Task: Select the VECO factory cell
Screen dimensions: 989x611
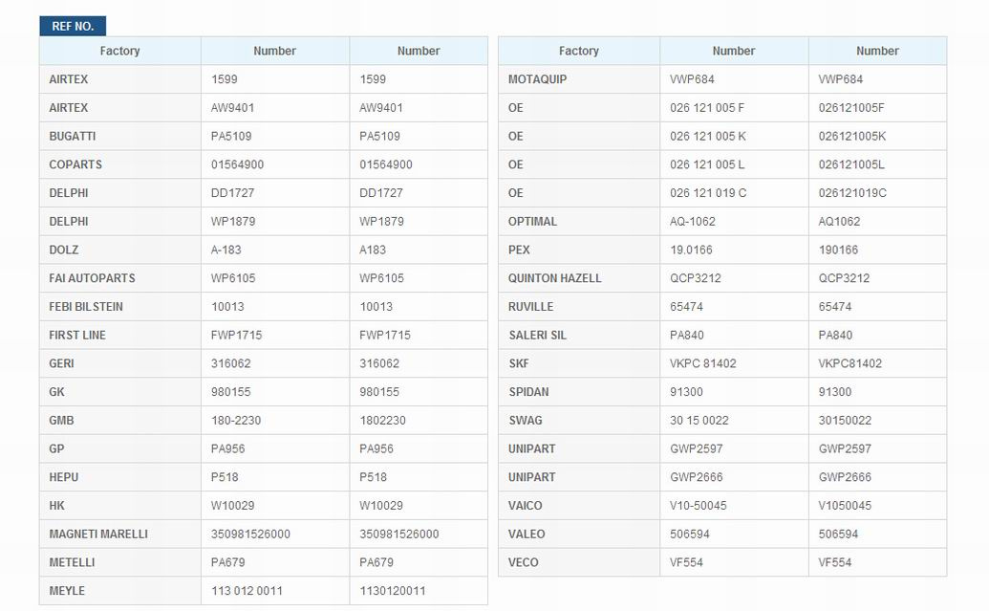Action: (578, 562)
